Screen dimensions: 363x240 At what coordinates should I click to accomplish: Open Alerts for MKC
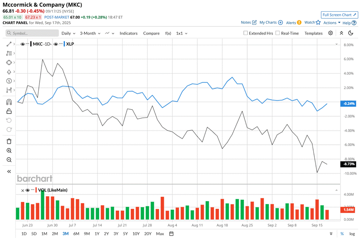[293, 22]
